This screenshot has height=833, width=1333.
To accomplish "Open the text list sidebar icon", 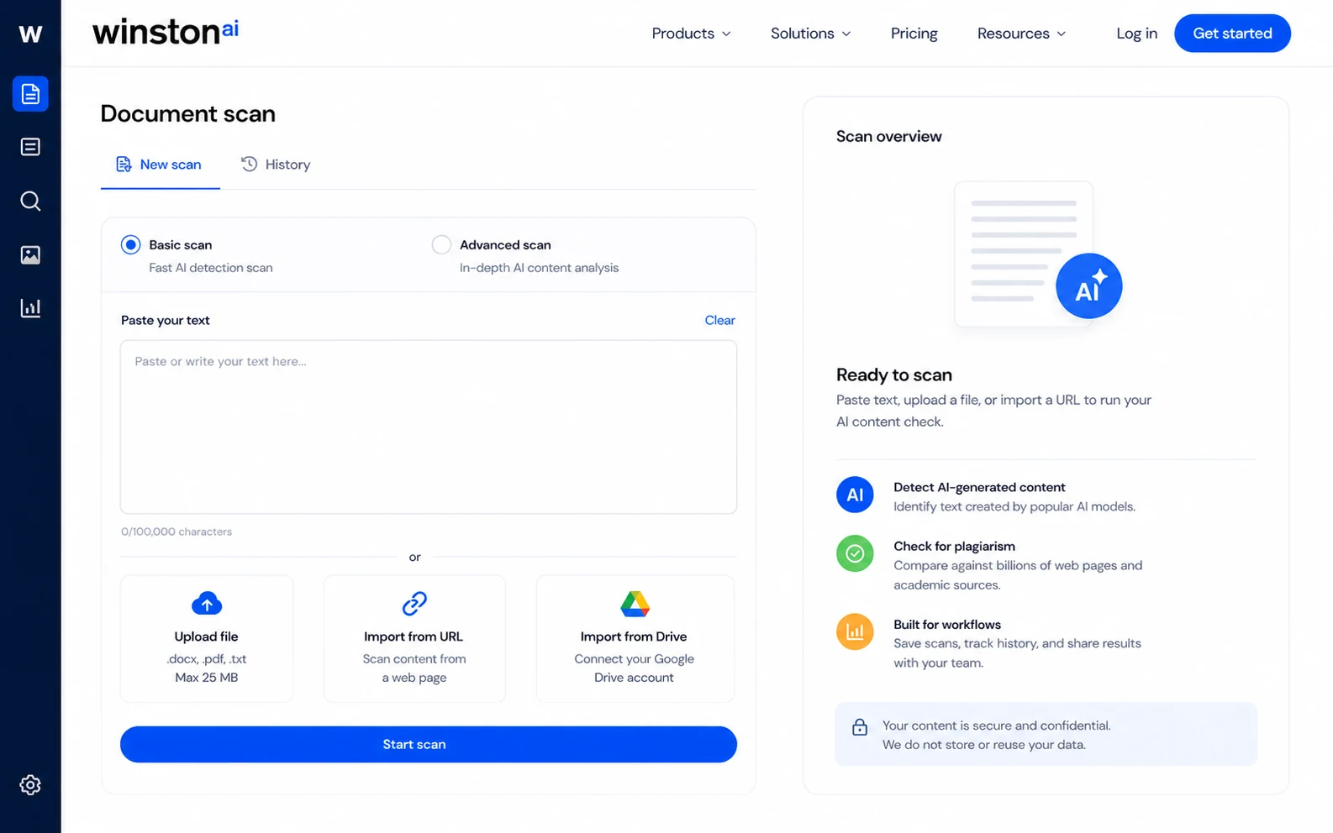I will coord(30,147).
